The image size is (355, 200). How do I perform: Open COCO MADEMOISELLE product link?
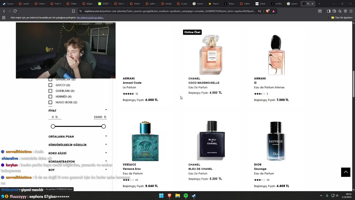204,83
